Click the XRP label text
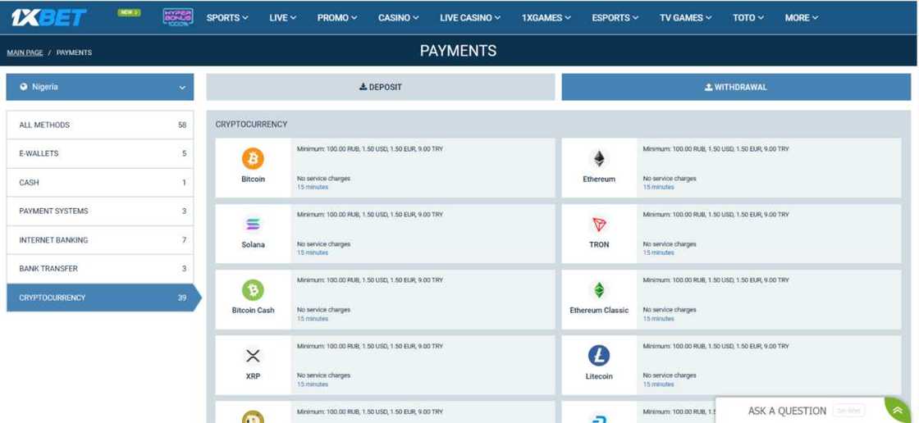This screenshot has height=423, width=919. [254, 376]
